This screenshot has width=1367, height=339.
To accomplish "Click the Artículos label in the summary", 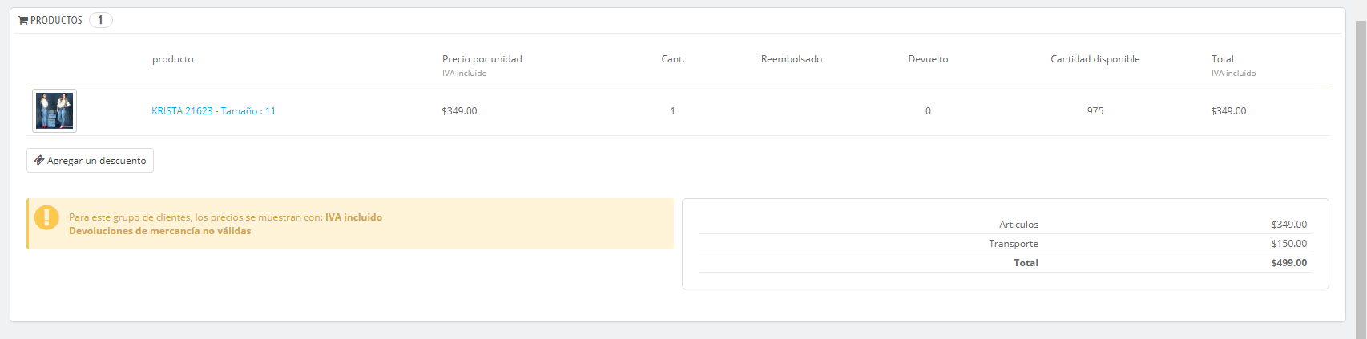I will point(1018,225).
